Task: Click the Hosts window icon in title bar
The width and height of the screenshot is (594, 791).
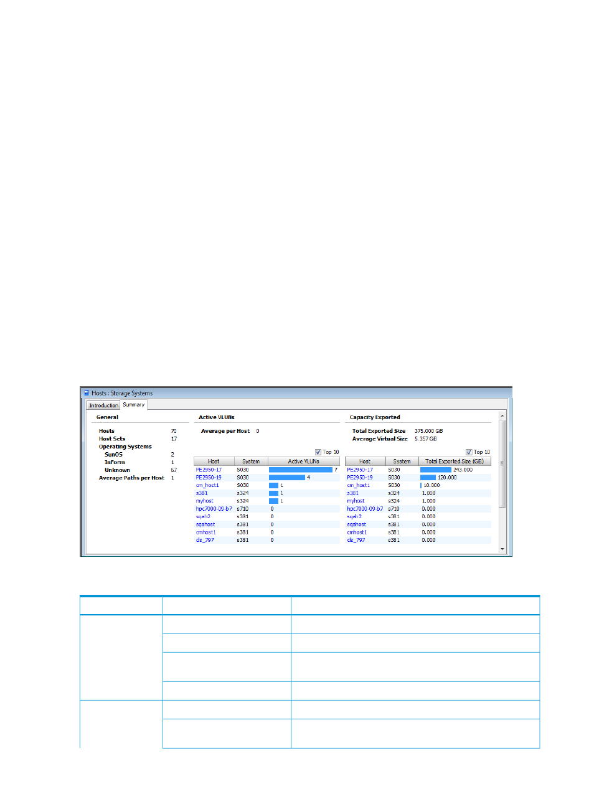Action: click(87, 393)
